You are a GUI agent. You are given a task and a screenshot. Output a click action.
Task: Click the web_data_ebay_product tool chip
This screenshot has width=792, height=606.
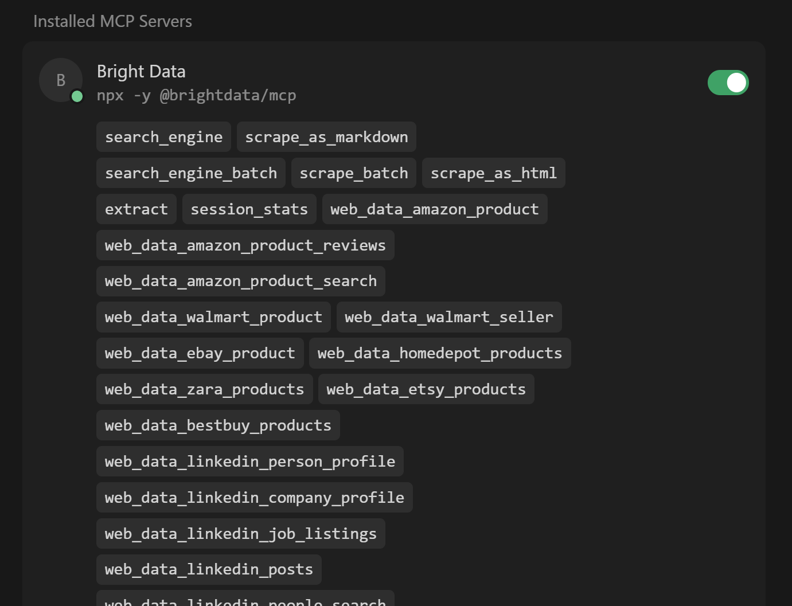pos(200,353)
